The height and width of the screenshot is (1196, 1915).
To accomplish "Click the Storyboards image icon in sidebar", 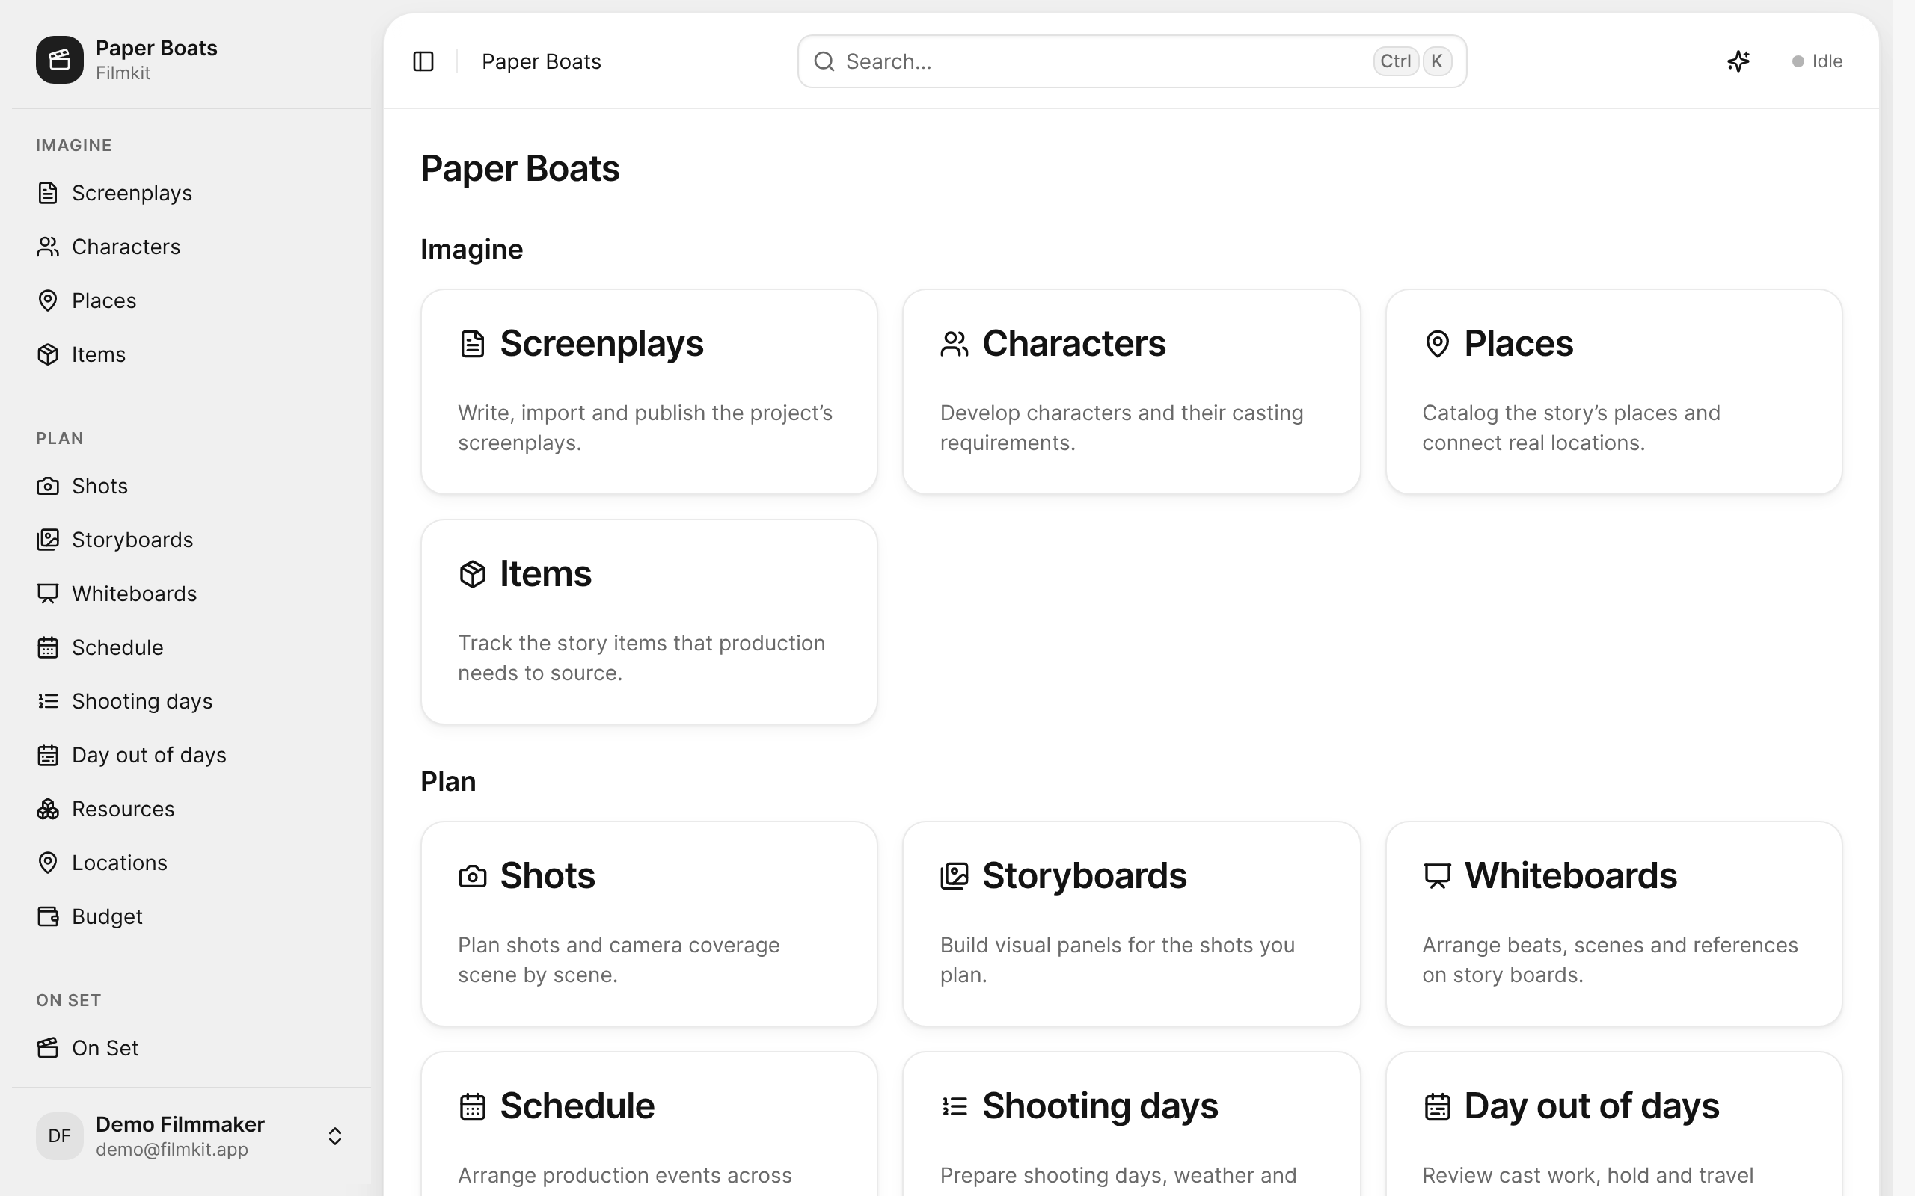I will click(47, 540).
